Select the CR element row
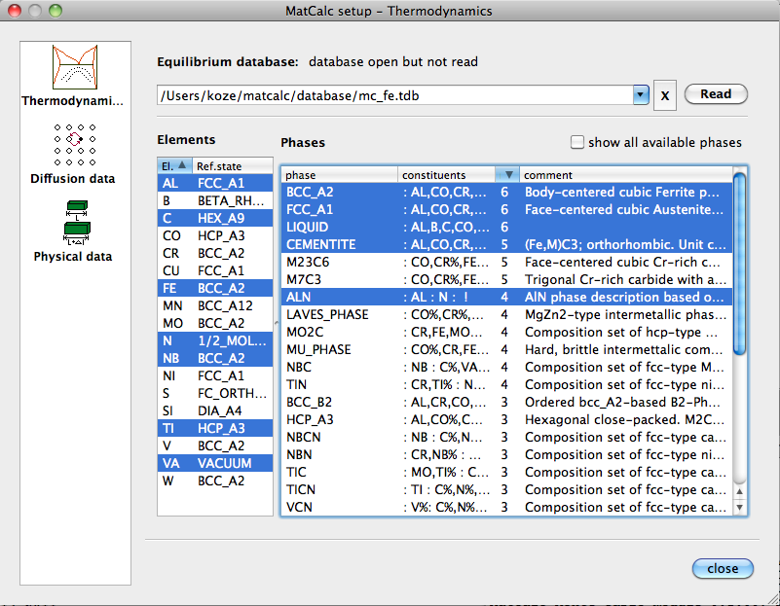Viewport: 780px width, 606px height. pyautogui.click(x=215, y=253)
